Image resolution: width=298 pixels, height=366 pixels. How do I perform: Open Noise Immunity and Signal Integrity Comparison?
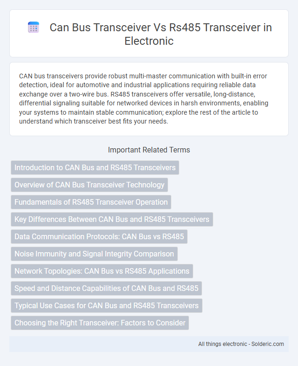pyautogui.click(x=94, y=254)
